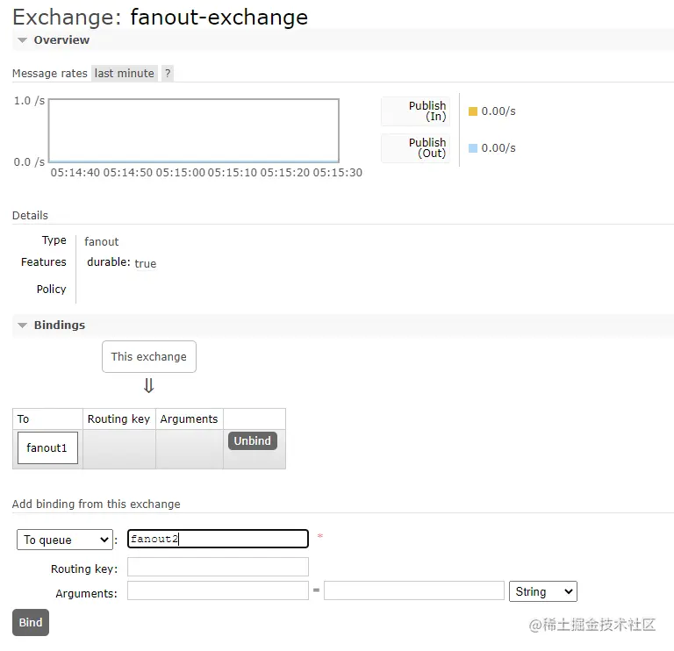Click the 0.00/s Publish (In) value
Viewport: 674px width, 651px height.
(498, 111)
